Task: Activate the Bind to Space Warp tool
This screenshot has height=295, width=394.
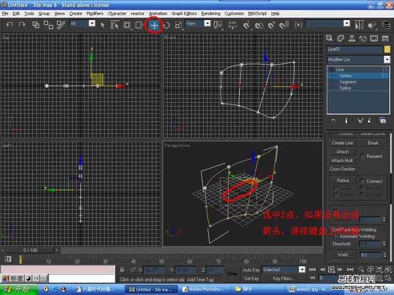Action: coord(60,24)
